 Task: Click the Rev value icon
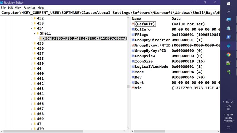pos(133,77)
